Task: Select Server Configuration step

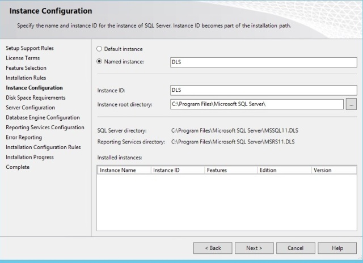Action: click(x=30, y=108)
